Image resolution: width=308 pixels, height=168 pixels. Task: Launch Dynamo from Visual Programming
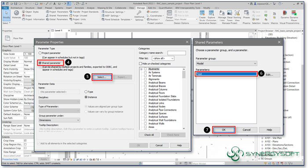[285, 15]
